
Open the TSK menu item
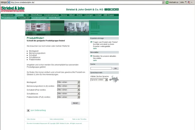27,15
